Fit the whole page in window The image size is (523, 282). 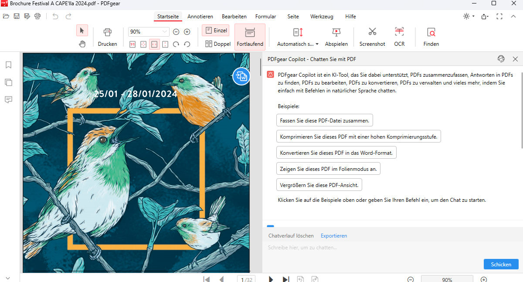(143, 44)
